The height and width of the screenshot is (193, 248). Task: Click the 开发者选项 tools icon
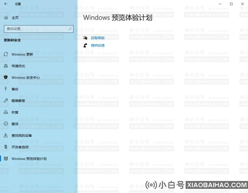pyautogui.click(x=6, y=147)
